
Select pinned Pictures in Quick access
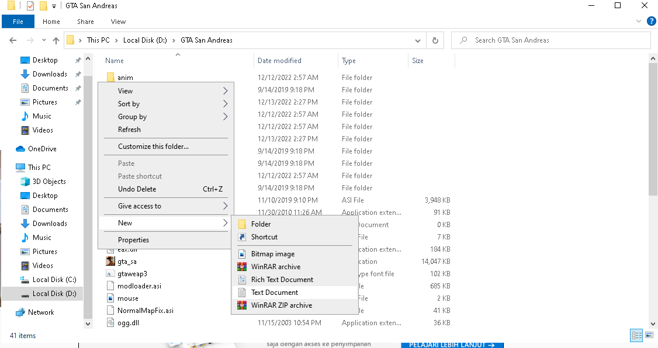44,102
